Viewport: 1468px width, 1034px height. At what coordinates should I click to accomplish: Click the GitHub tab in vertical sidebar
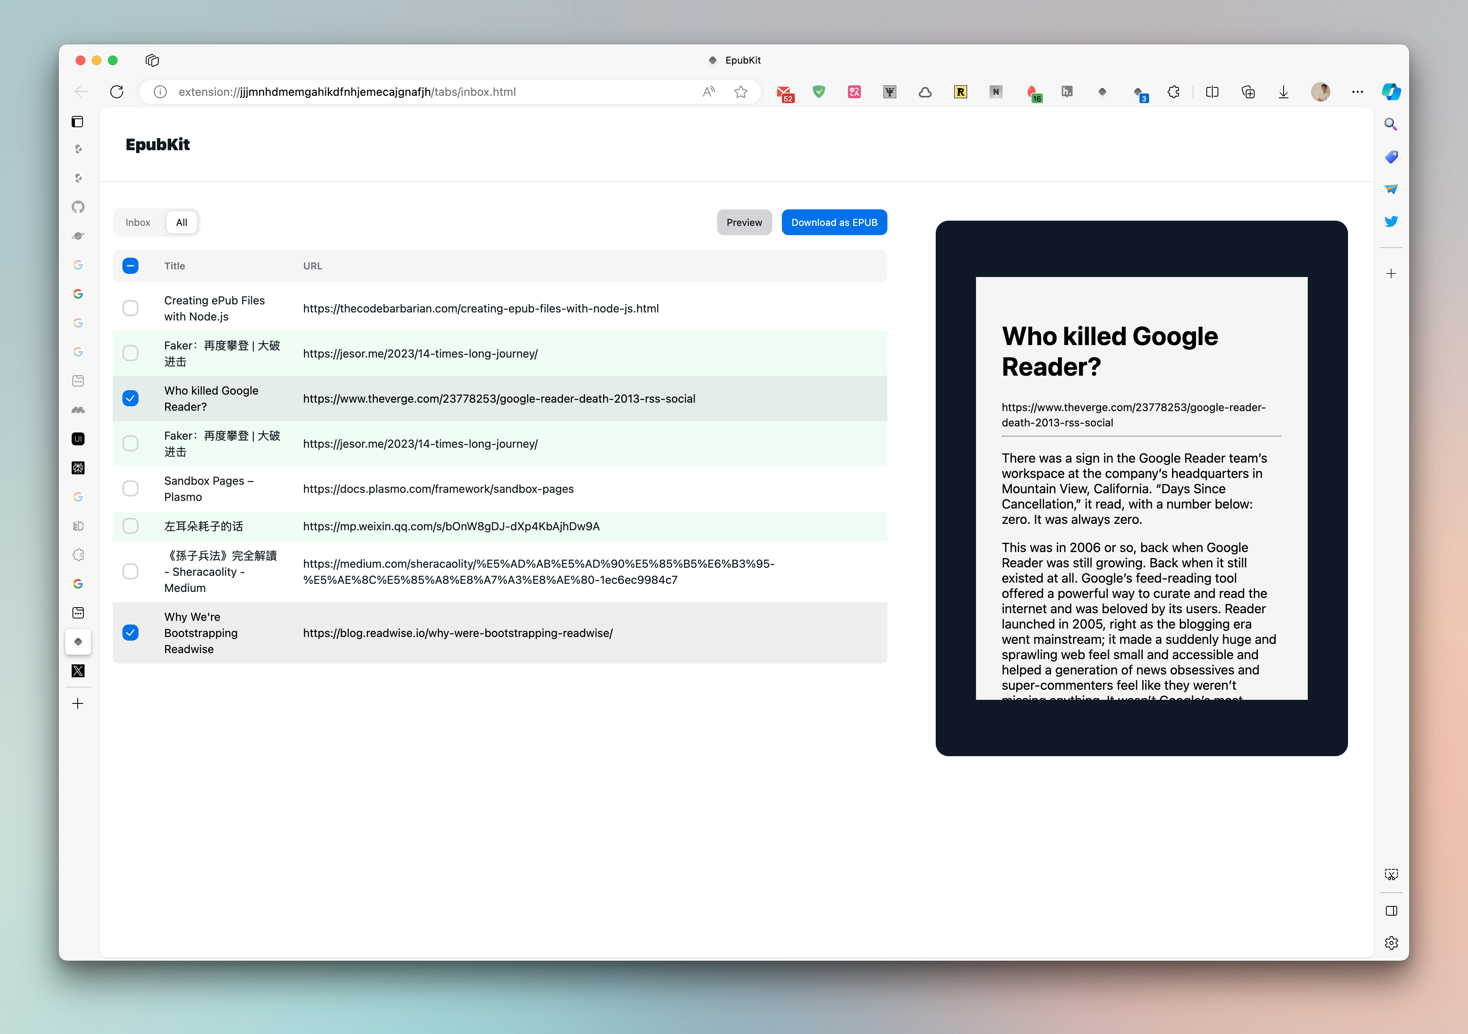78,207
